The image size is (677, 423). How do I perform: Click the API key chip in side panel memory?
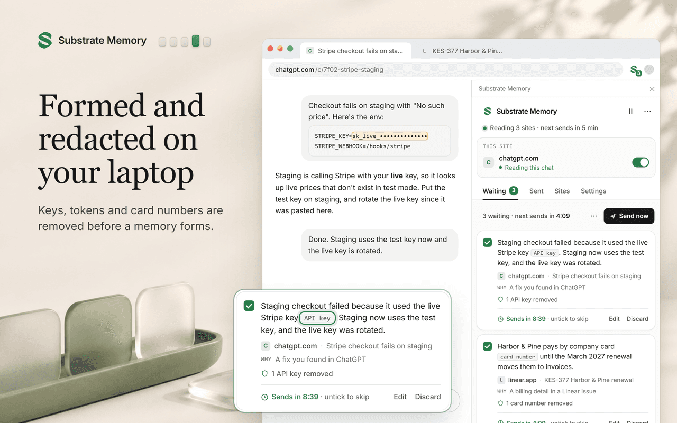click(544, 253)
